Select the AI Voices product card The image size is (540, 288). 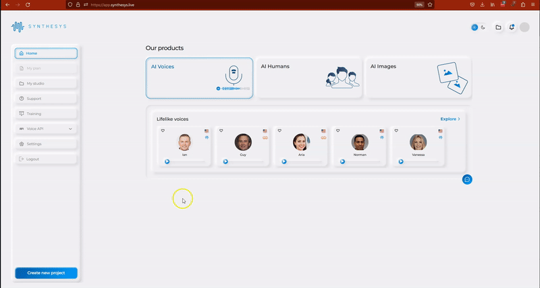coord(199,78)
